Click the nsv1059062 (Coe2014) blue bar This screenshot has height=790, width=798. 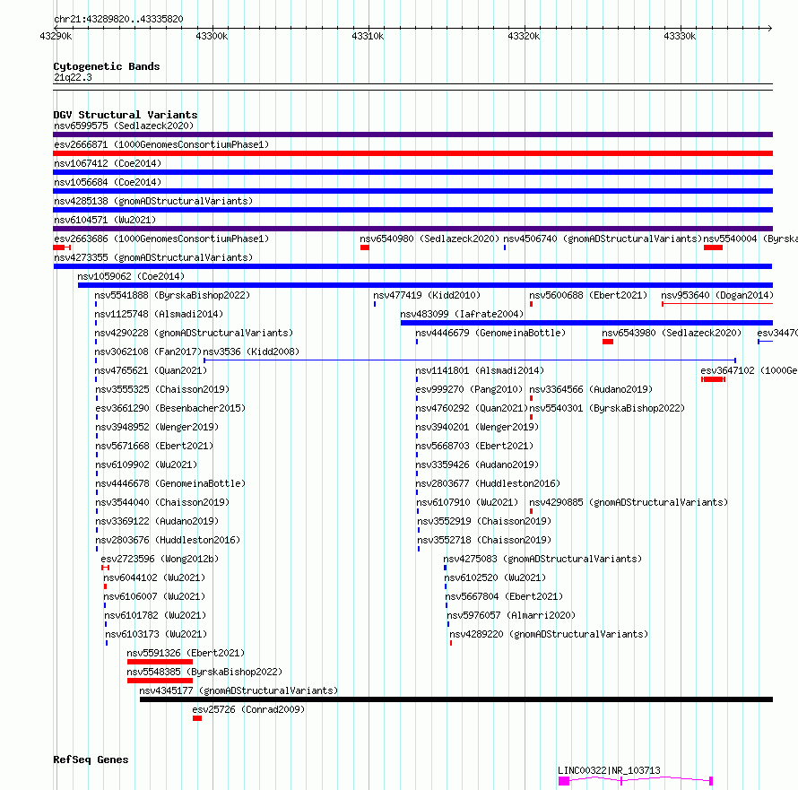click(x=426, y=285)
